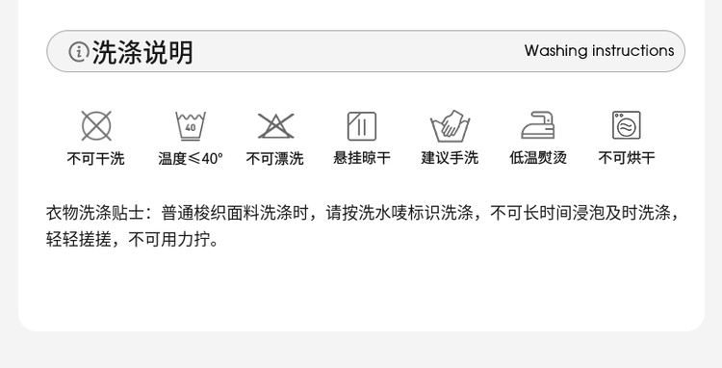Select the 温度≤40° label

pos(191,158)
